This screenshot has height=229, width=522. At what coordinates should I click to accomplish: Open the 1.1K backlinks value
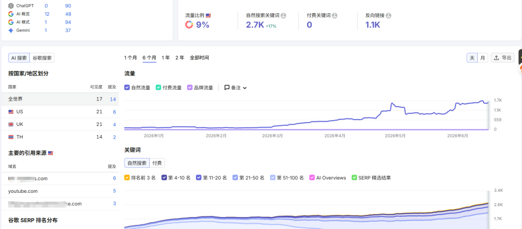373,25
